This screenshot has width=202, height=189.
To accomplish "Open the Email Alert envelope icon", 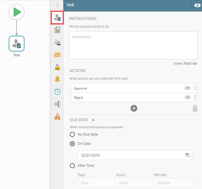I will point(57,55).
